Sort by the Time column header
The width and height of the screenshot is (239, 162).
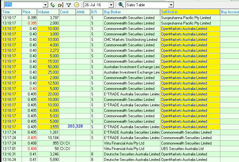[x=12, y=12]
